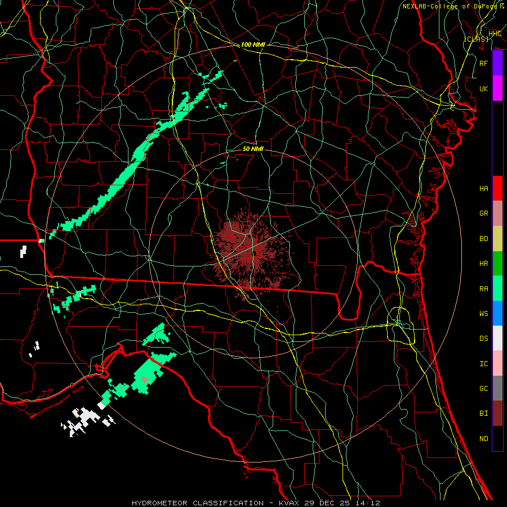
Task: Click the RF purple legend swatch
Action: coord(497,63)
